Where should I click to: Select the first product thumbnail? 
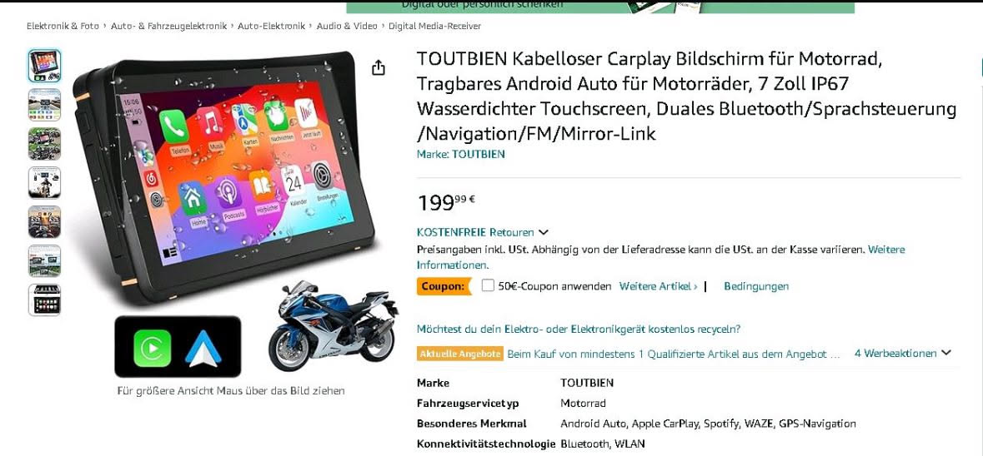(44, 66)
